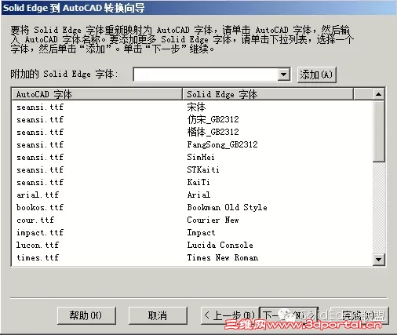Click the list scrollbar up arrow
The image size is (397, 335).
378,94
